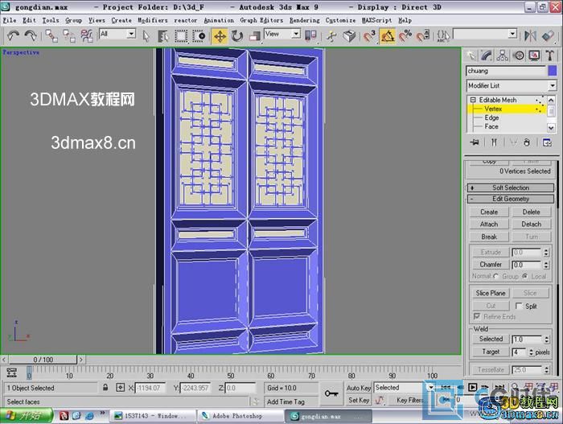Screen dimensions: 563x424
Task: Click the chuang object color swatch
Action: click(553, 71)
